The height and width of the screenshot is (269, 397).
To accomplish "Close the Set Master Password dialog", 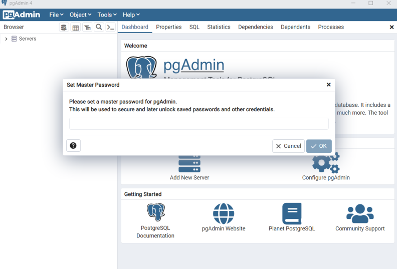I will coord(328,85).
